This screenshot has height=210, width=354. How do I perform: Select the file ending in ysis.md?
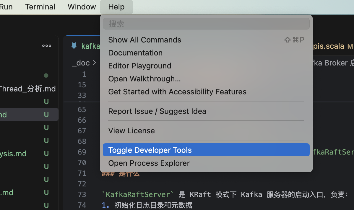pos(13,154)
